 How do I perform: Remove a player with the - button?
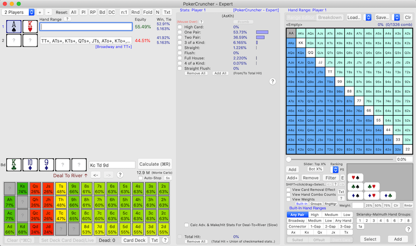coord(49,12)
